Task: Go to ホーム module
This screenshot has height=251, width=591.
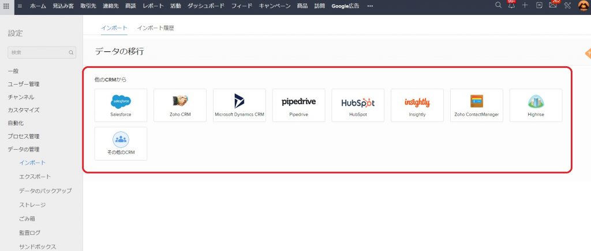Action: coord(38,6)
